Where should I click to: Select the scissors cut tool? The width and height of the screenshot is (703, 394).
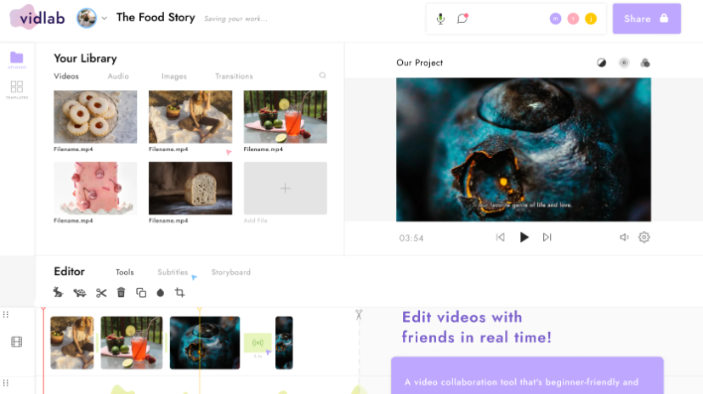[101, 293]
